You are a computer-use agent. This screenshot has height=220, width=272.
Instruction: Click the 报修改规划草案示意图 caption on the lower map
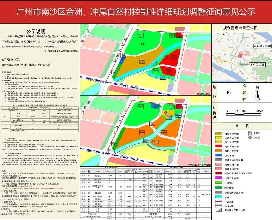coord(199,164)
